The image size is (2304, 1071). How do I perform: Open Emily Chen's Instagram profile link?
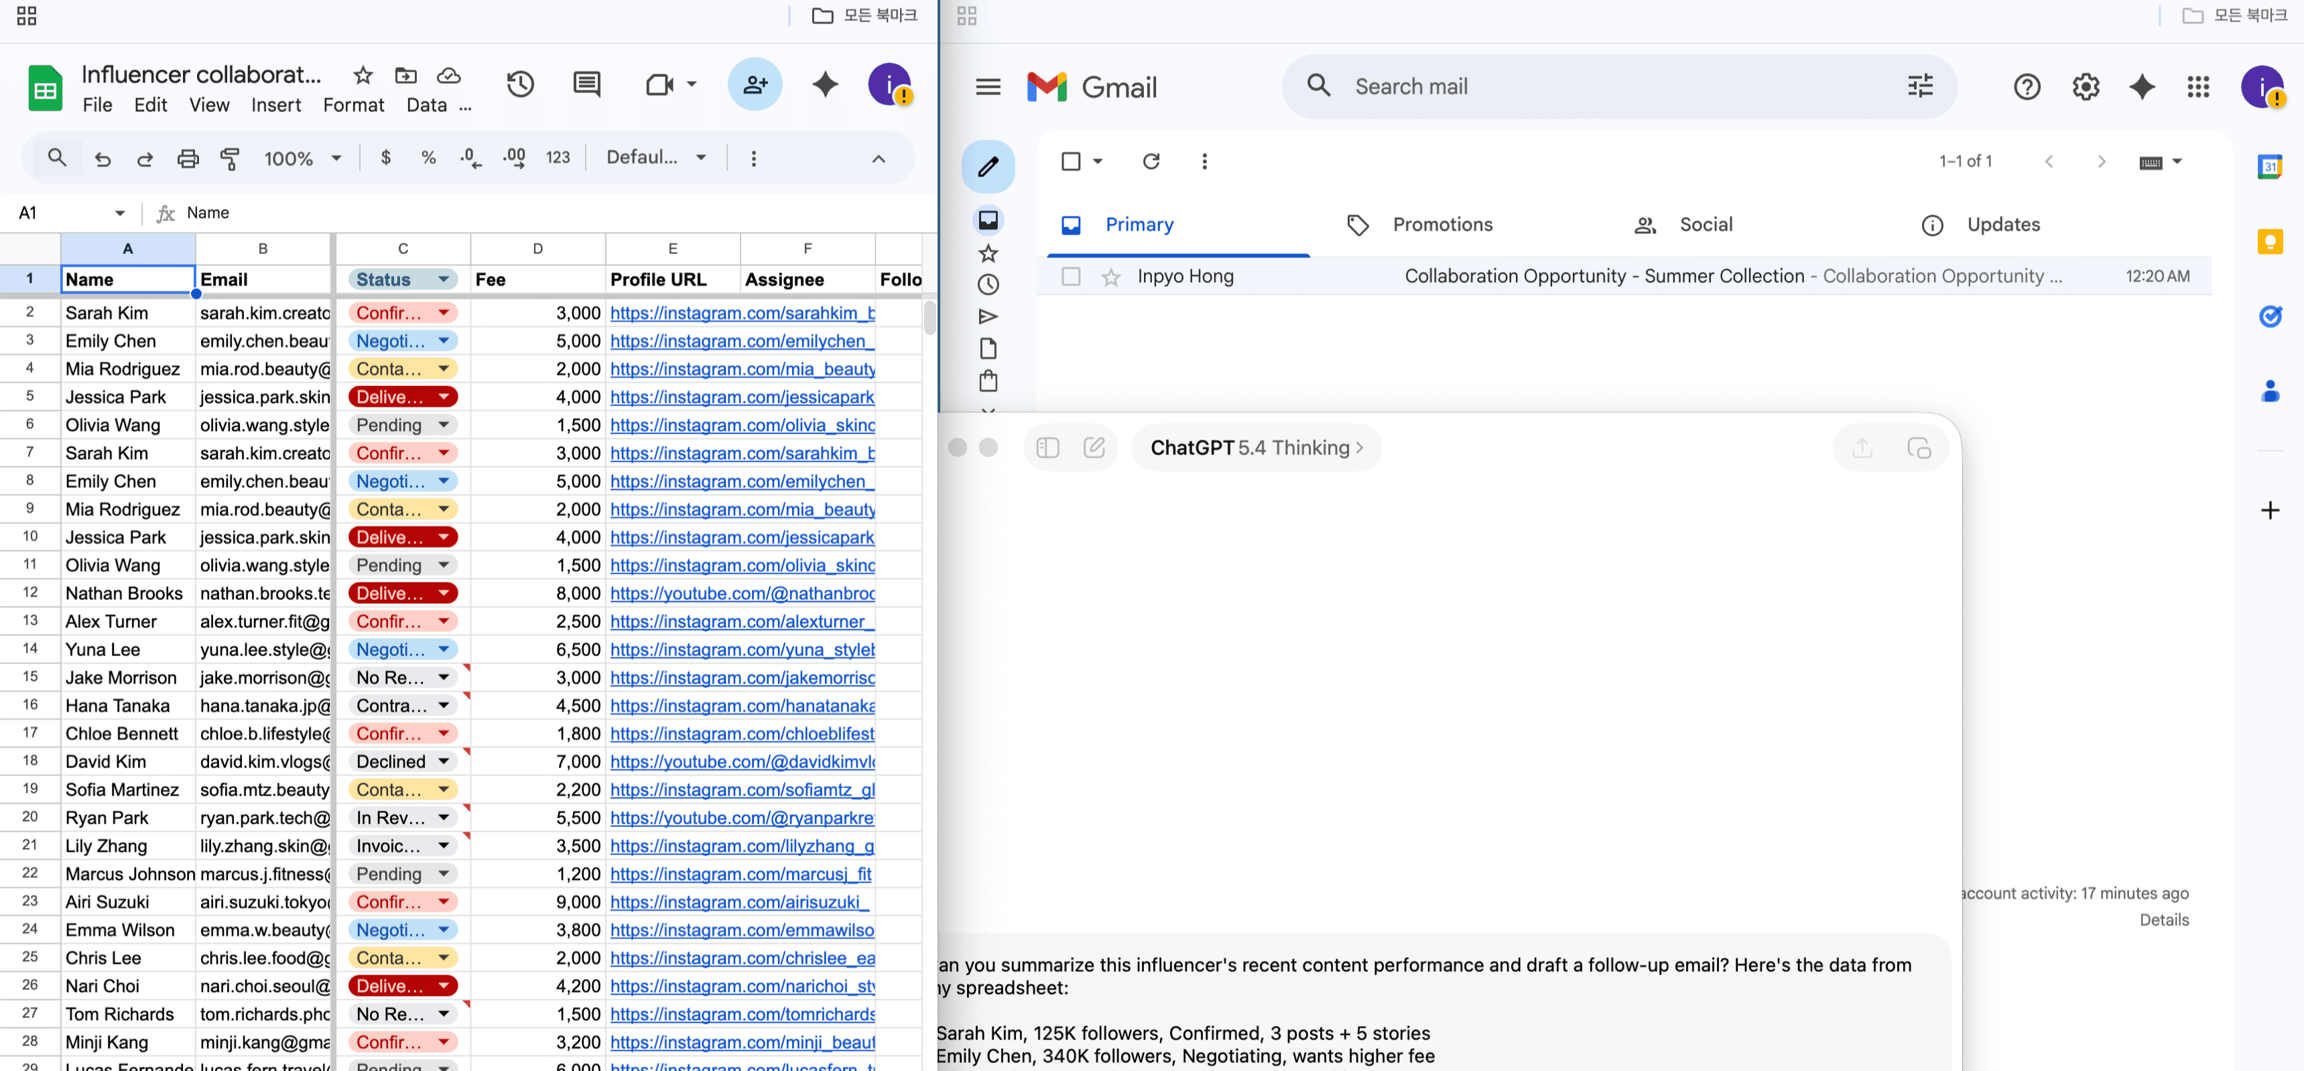tap(741, 341)
